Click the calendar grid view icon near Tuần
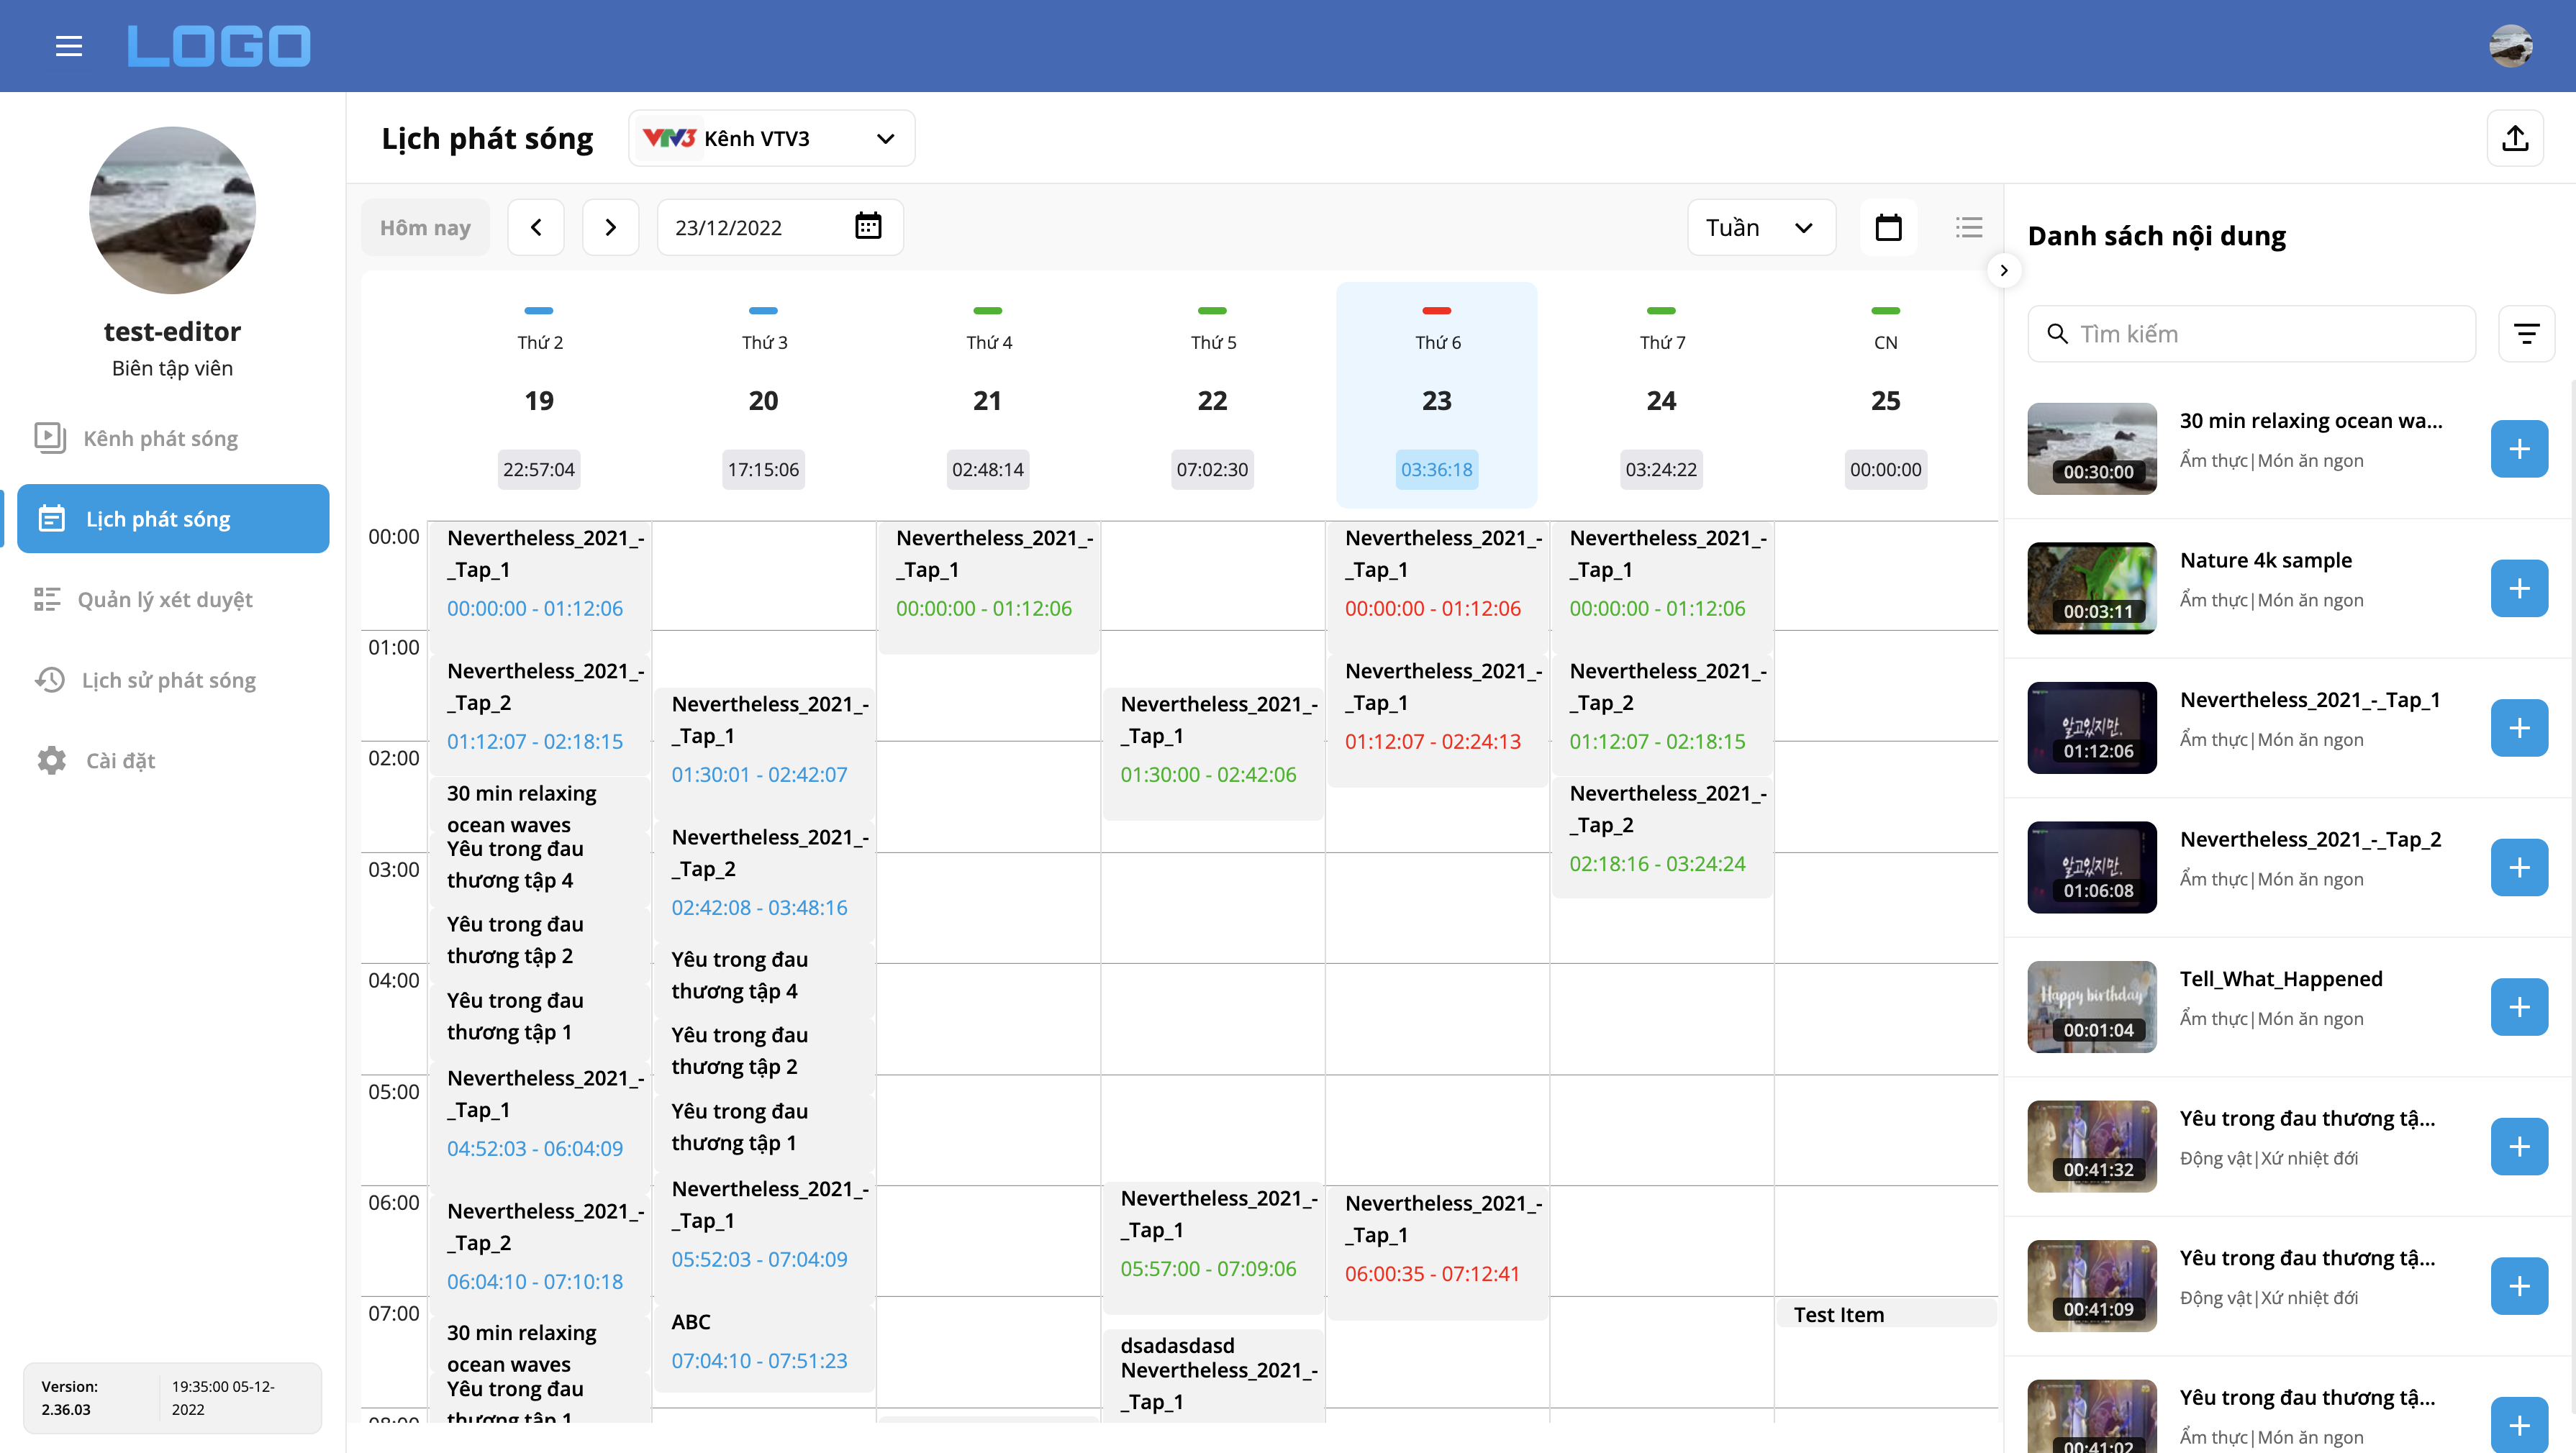This screenshot has height=1453, width=2576. [1889, 227]
